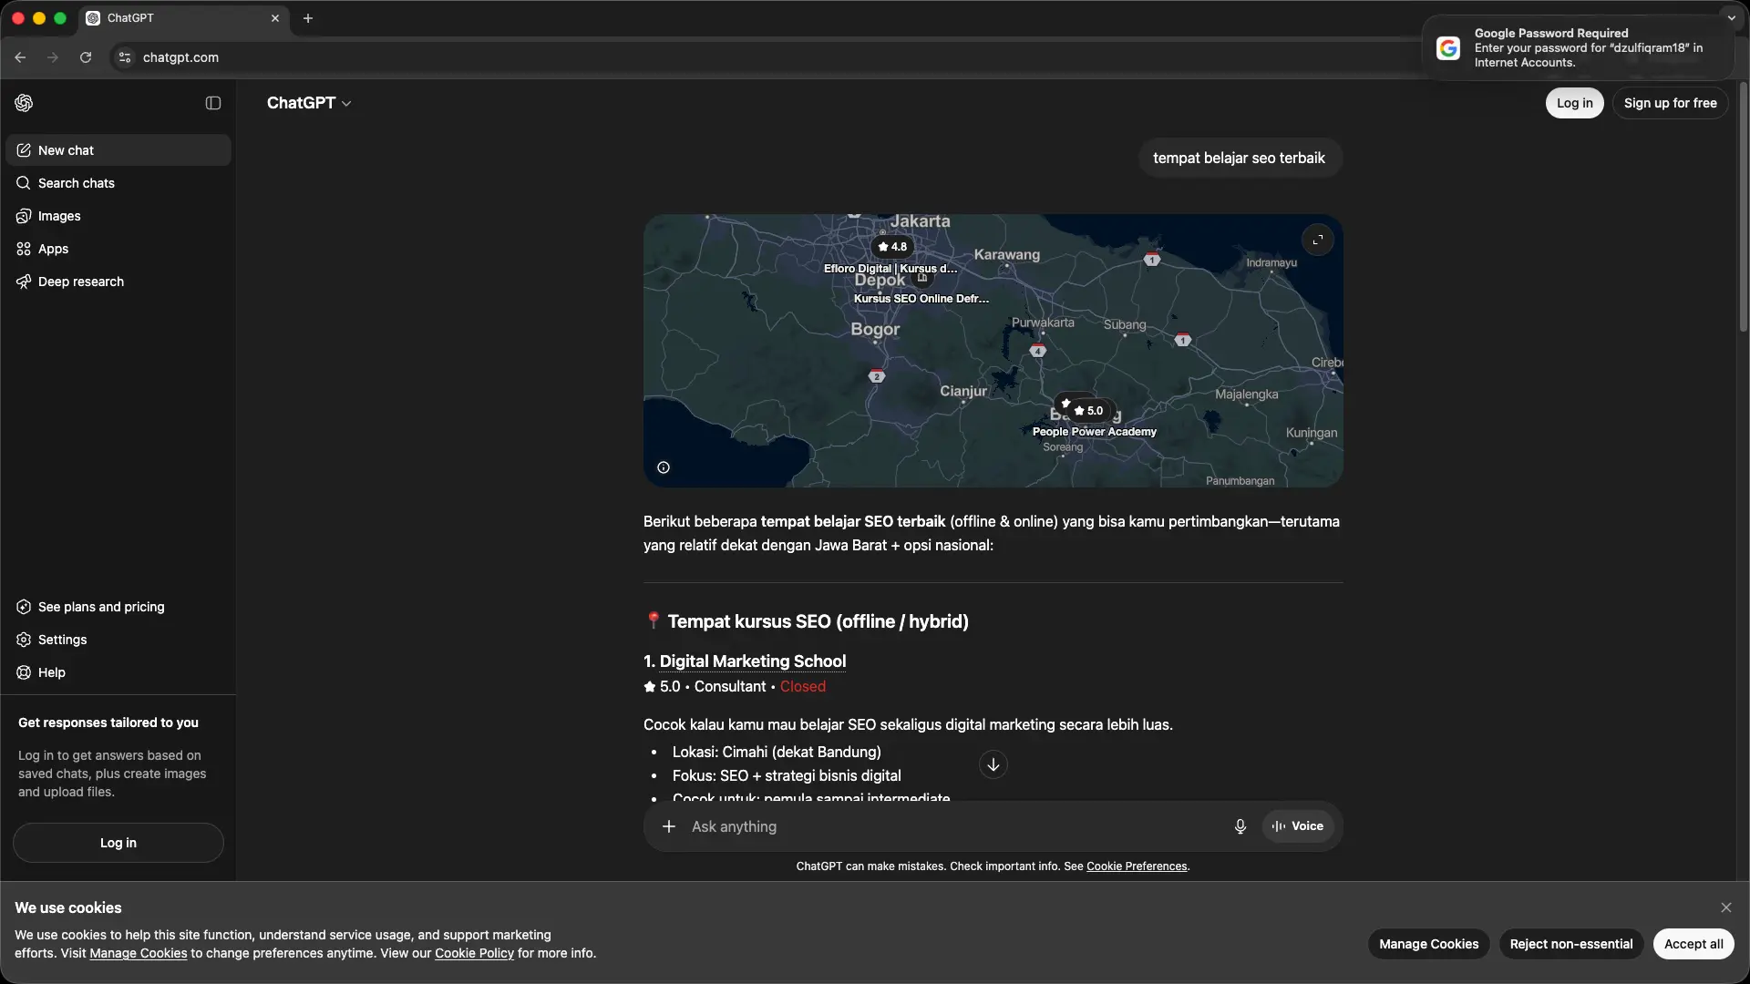1750x984 pixels.
Task: Open Manage Cookies inline link
Action: point(138,953)
